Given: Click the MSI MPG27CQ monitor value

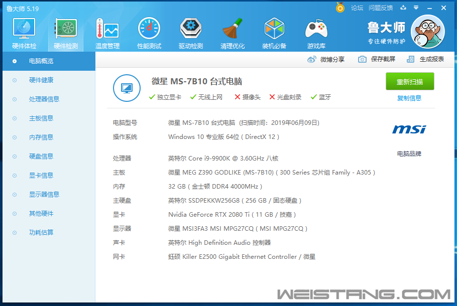Looking at the screenshot, I should pyautogui.click(x=238, y=229).
